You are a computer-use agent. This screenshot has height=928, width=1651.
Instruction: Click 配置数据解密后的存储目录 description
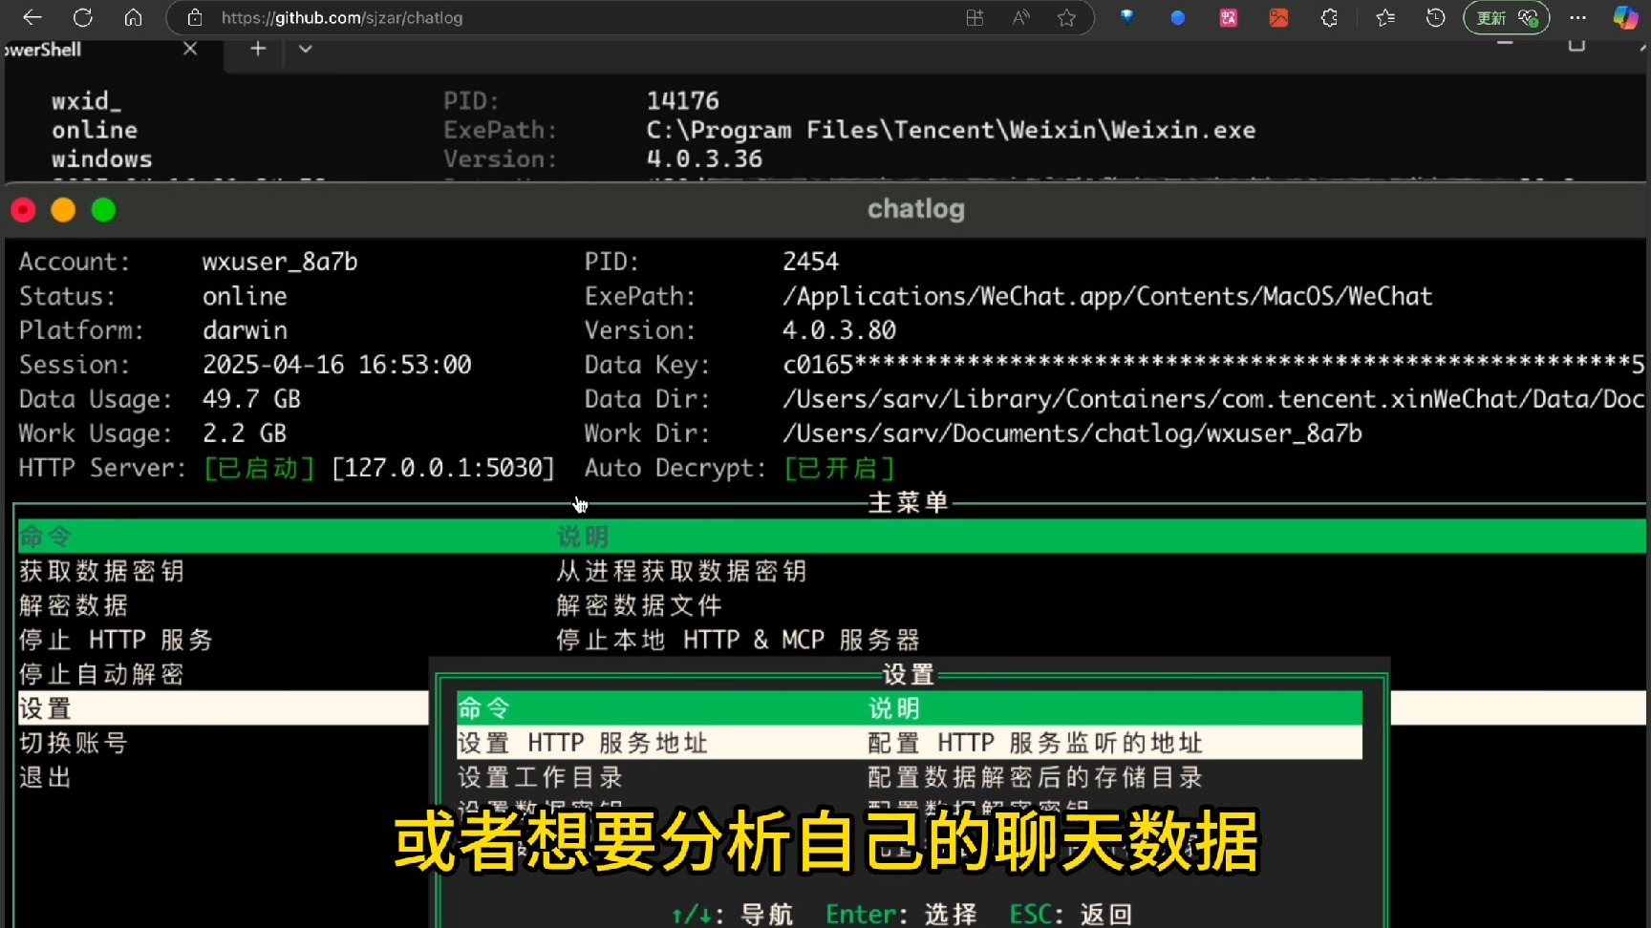tap(1035, 777)
